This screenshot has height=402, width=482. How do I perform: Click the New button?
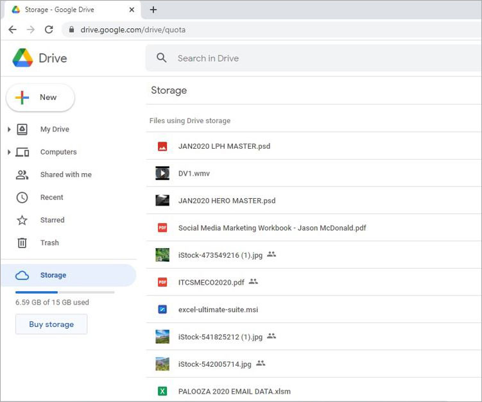[x=40, y=97]
